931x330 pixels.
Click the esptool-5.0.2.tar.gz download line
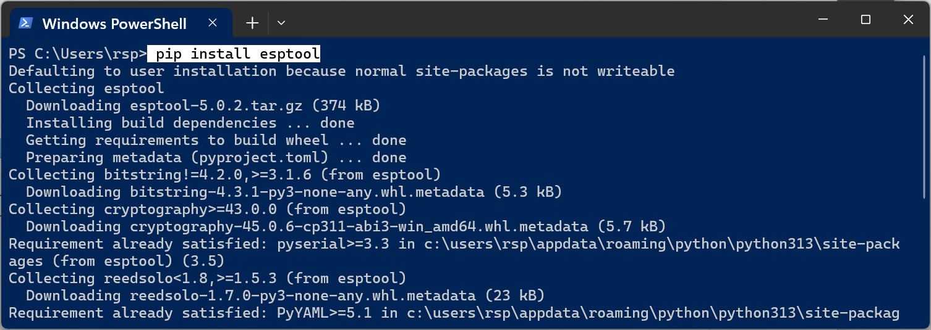tap(203, 105)
